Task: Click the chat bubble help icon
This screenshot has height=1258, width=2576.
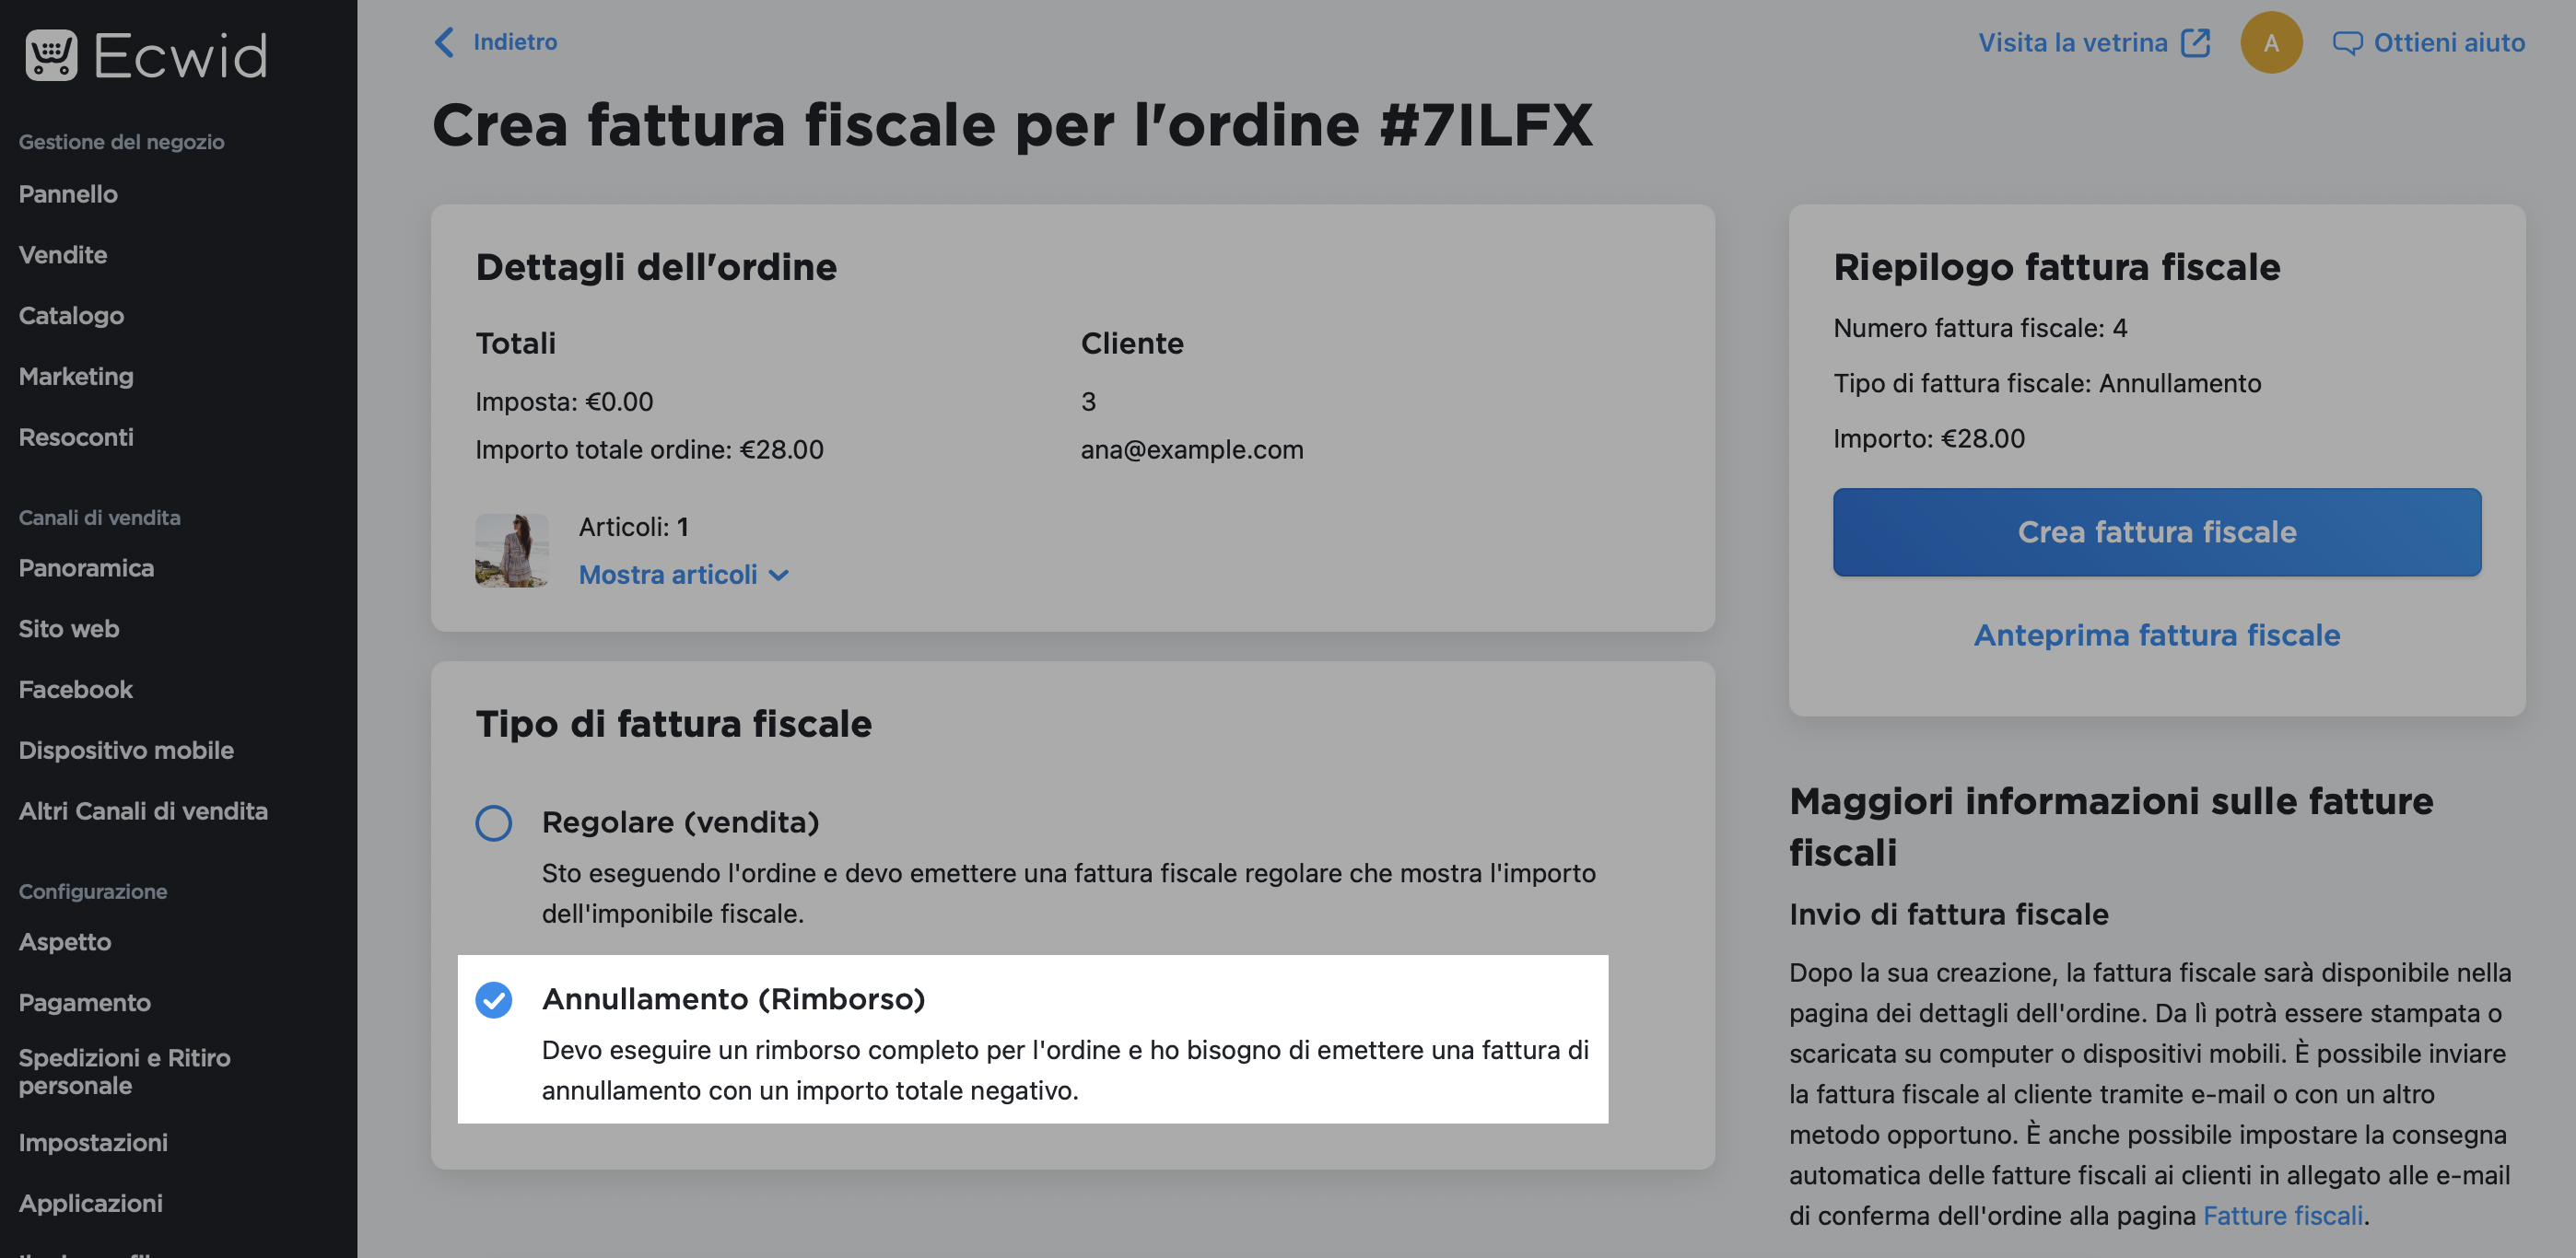Action: pyautogui.click(x=2347, y=43)
